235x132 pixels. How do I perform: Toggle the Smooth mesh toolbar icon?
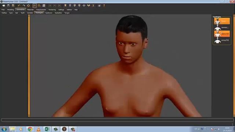[35, 5]
